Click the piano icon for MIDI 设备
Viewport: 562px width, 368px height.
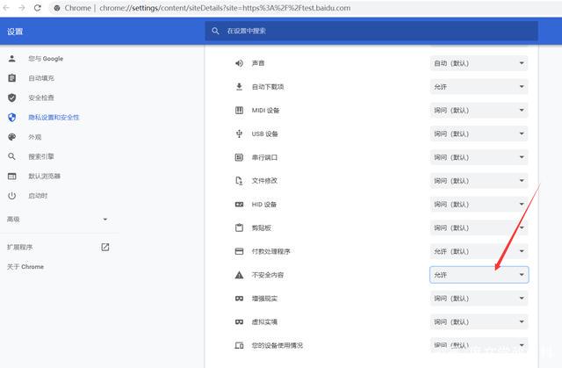pos(239,110)
